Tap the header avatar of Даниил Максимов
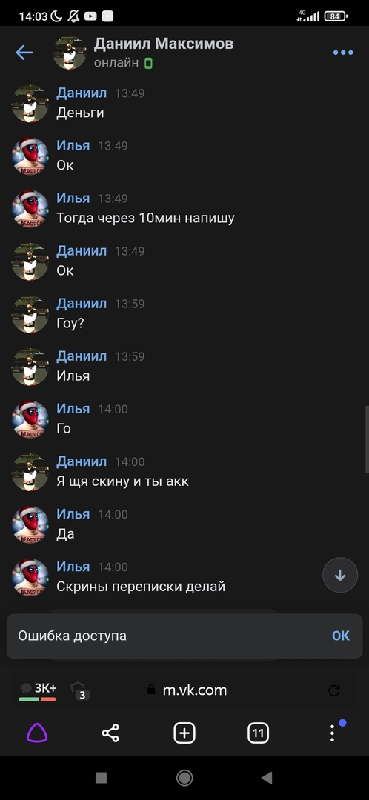Screen dimensions: 369x800 (70, 53)
